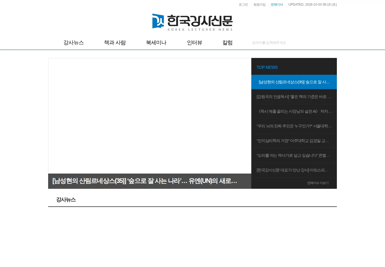Open the 로그인 link
385x267 pixels.
coord(243,5)
